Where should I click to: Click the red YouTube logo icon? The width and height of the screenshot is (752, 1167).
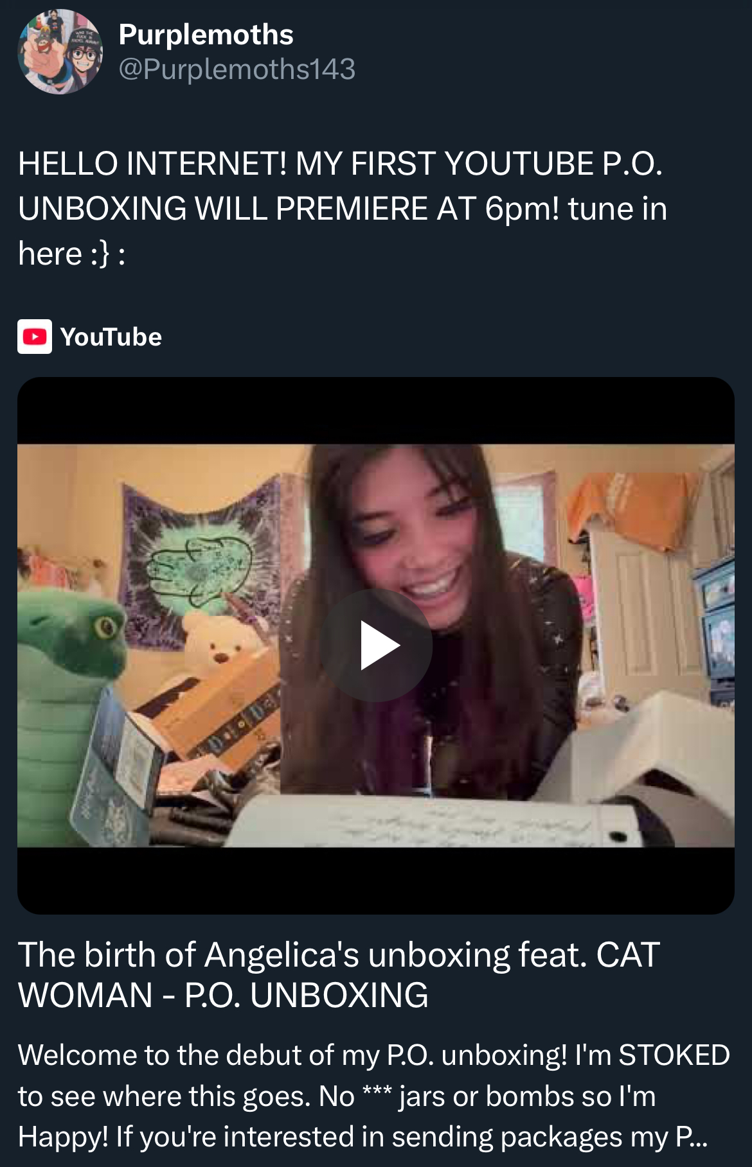click(35, 337)
